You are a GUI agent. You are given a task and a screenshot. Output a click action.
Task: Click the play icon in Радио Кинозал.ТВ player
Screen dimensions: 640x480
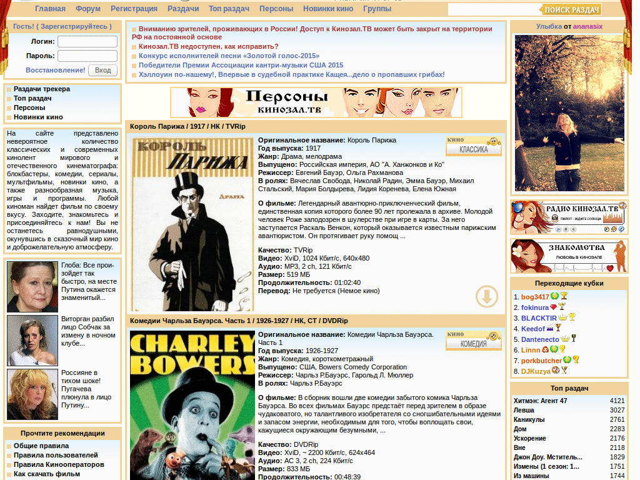coord(559,229)
